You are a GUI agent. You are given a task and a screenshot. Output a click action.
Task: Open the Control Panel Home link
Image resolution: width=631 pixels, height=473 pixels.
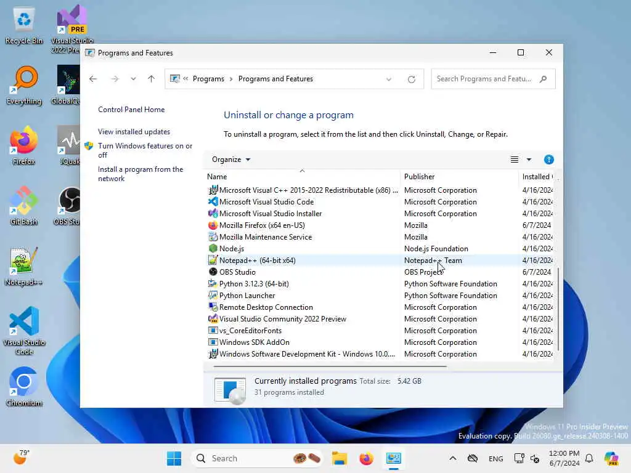131,110
